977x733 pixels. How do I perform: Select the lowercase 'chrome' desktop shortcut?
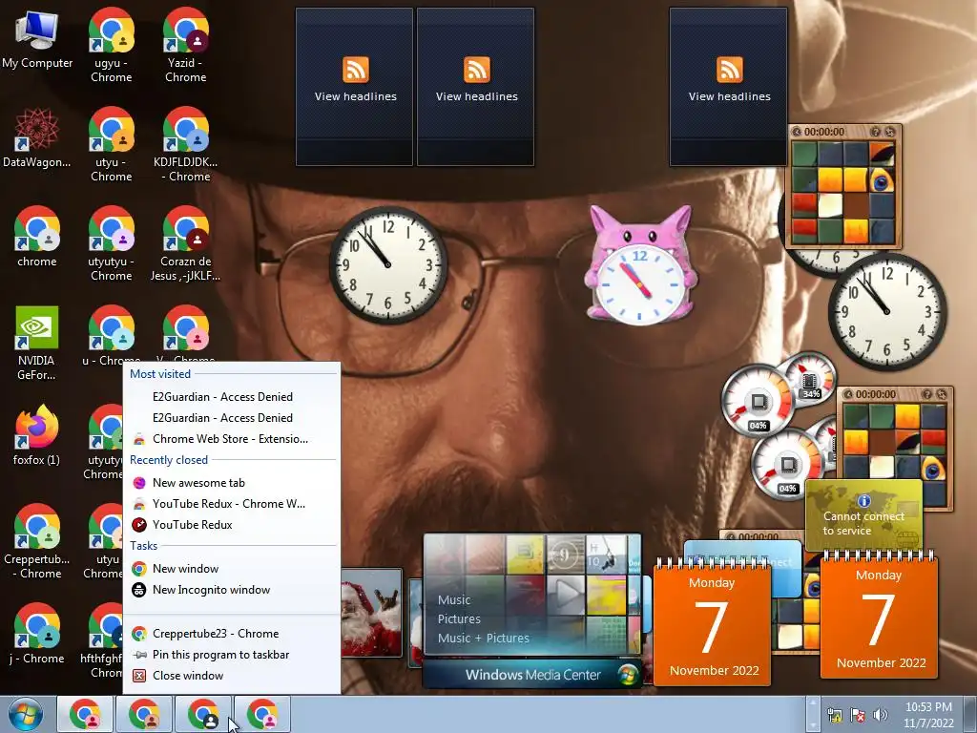pyautogui.click(x=37, y=237)
